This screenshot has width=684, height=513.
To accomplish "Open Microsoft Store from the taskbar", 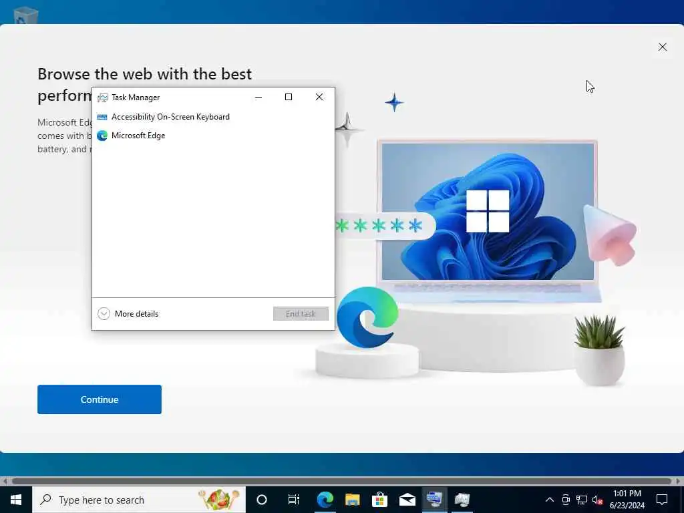I will point(380,500).
